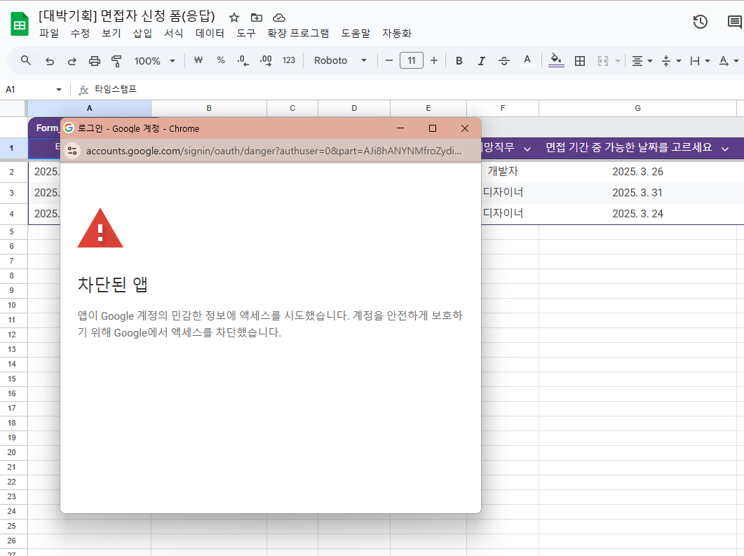The image size is (744, 556).
Task: Select column G header
Action: [x=637, y=108]
